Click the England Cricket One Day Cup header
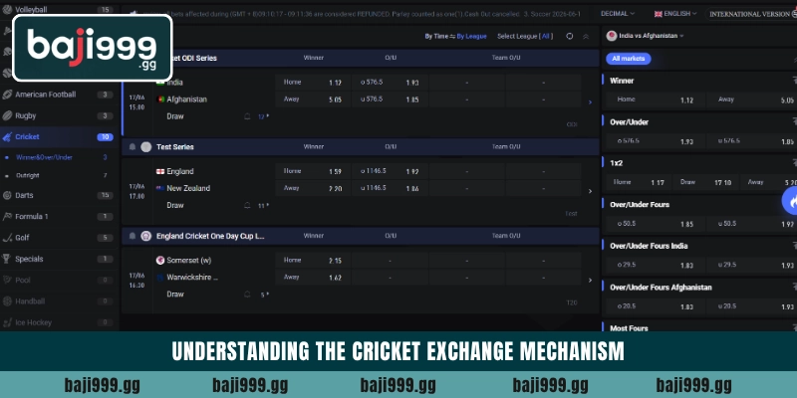 (361, 236)
